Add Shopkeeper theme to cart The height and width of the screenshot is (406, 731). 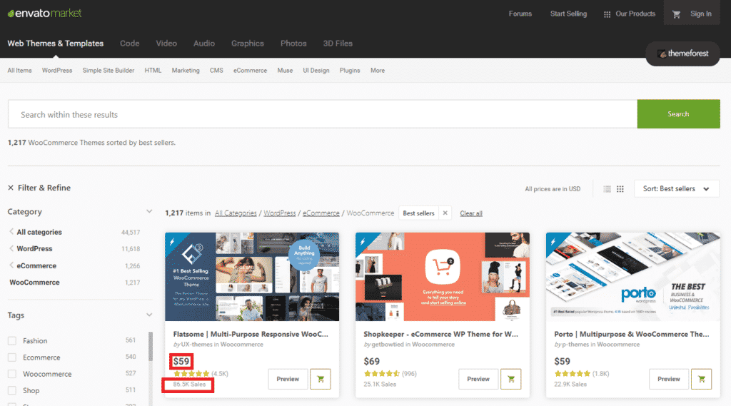[x=511, y=379]
